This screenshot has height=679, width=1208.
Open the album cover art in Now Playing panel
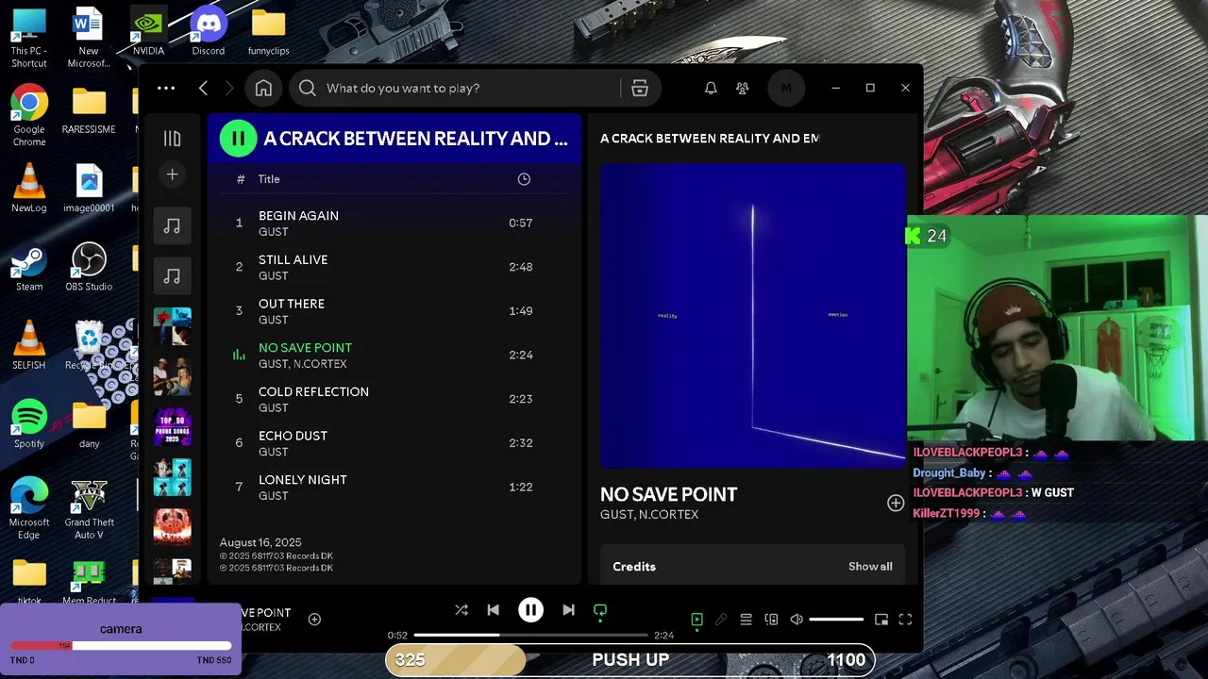[752, 316]
